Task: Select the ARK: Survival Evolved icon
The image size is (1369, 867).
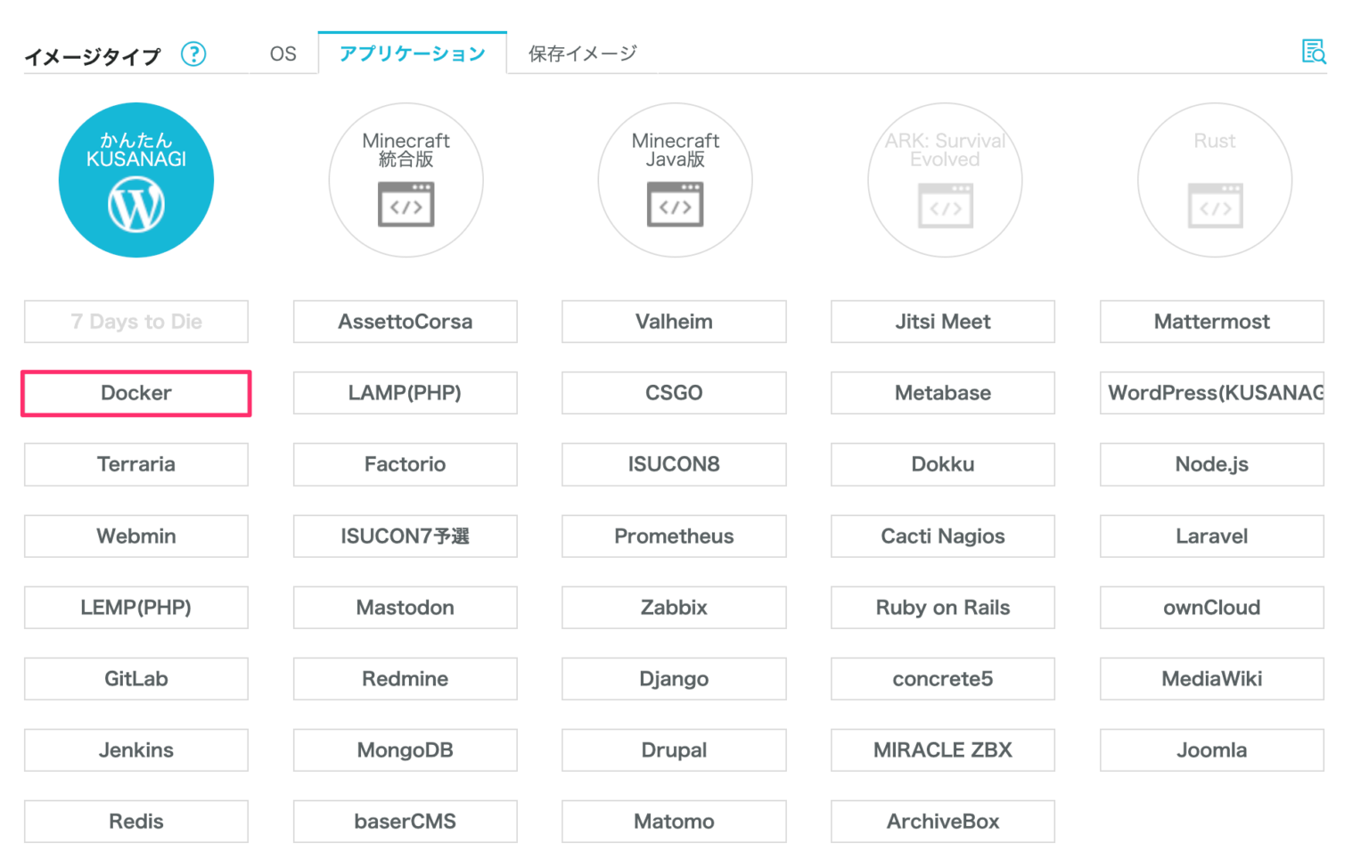Action: click(944, 179)
